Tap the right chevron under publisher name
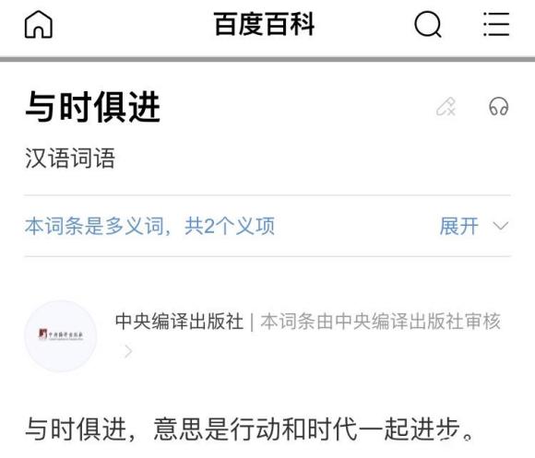This screenshot has height=458, width=535. click(128, 351)
